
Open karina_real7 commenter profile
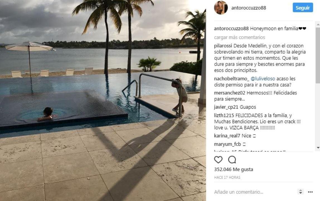tap(227, 136)
